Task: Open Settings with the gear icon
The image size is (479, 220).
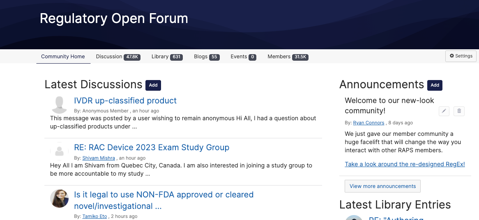Action: coord(461,56)
